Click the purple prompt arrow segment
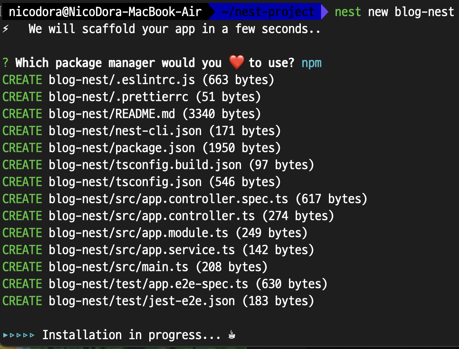The height and width of the screenshot is (349, 459). (x=324, y=12)
